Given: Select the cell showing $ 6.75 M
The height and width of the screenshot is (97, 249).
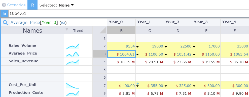Looking at the screenshot, I should point(150,93).
